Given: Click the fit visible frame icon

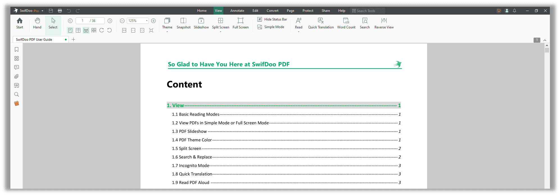Looking at the screenshot, I should coord(151,30).
